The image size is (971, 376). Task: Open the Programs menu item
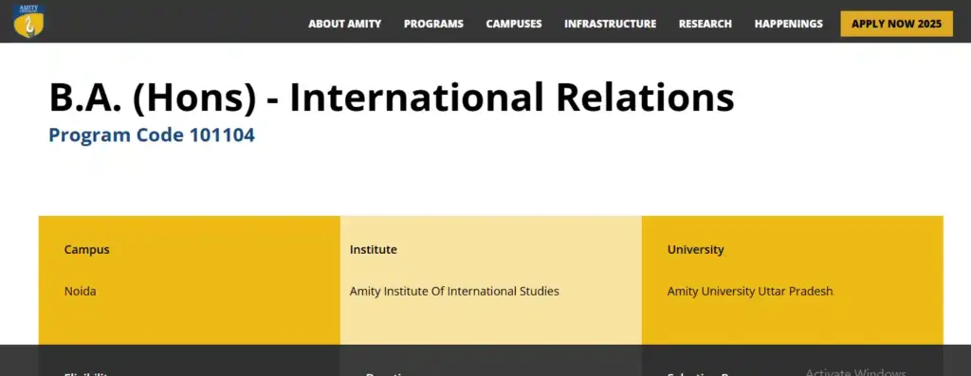[433, 24]
